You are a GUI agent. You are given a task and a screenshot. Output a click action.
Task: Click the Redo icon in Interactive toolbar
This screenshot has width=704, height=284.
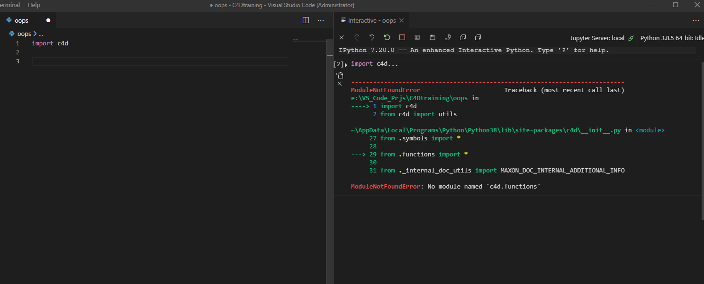[x=357, y=37]
